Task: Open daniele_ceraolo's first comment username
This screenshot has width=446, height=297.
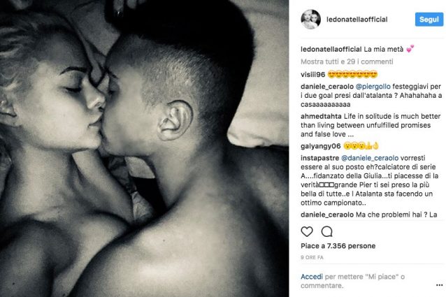Action: pos(327,87)
